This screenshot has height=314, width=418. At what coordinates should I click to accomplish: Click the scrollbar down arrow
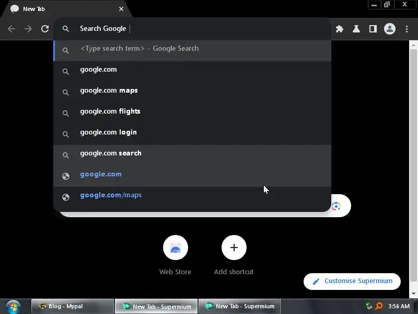coord(413,294)
